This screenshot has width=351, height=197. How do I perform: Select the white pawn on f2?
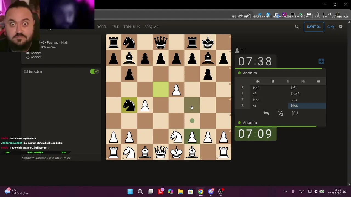pyautogui.click(x=192, y=137)
